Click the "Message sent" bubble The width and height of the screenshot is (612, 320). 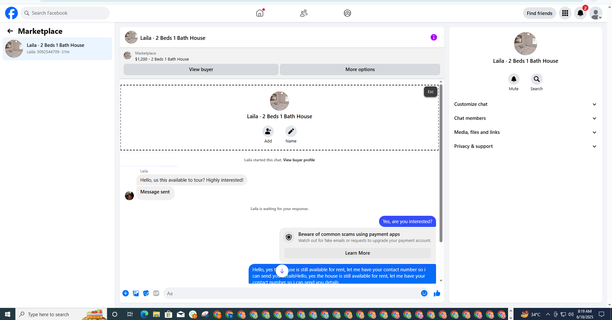point(155,193)
